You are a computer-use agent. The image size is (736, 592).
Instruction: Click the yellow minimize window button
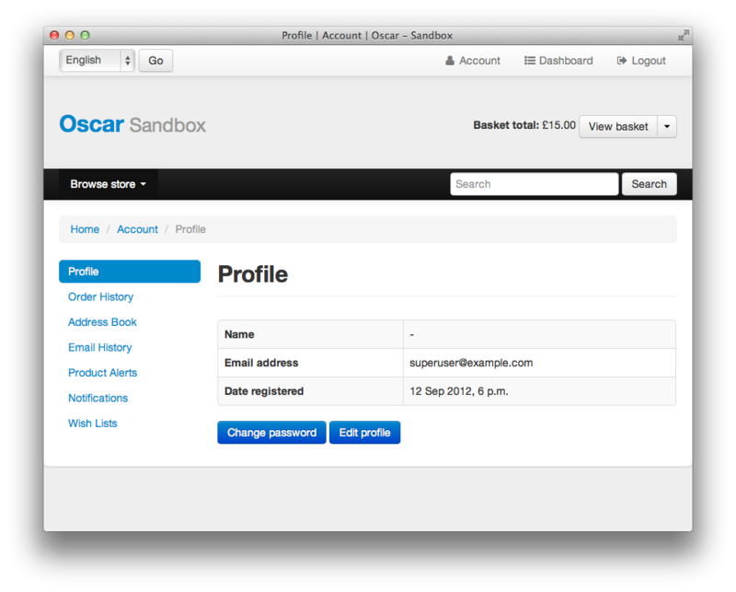(x=70, y=35)
